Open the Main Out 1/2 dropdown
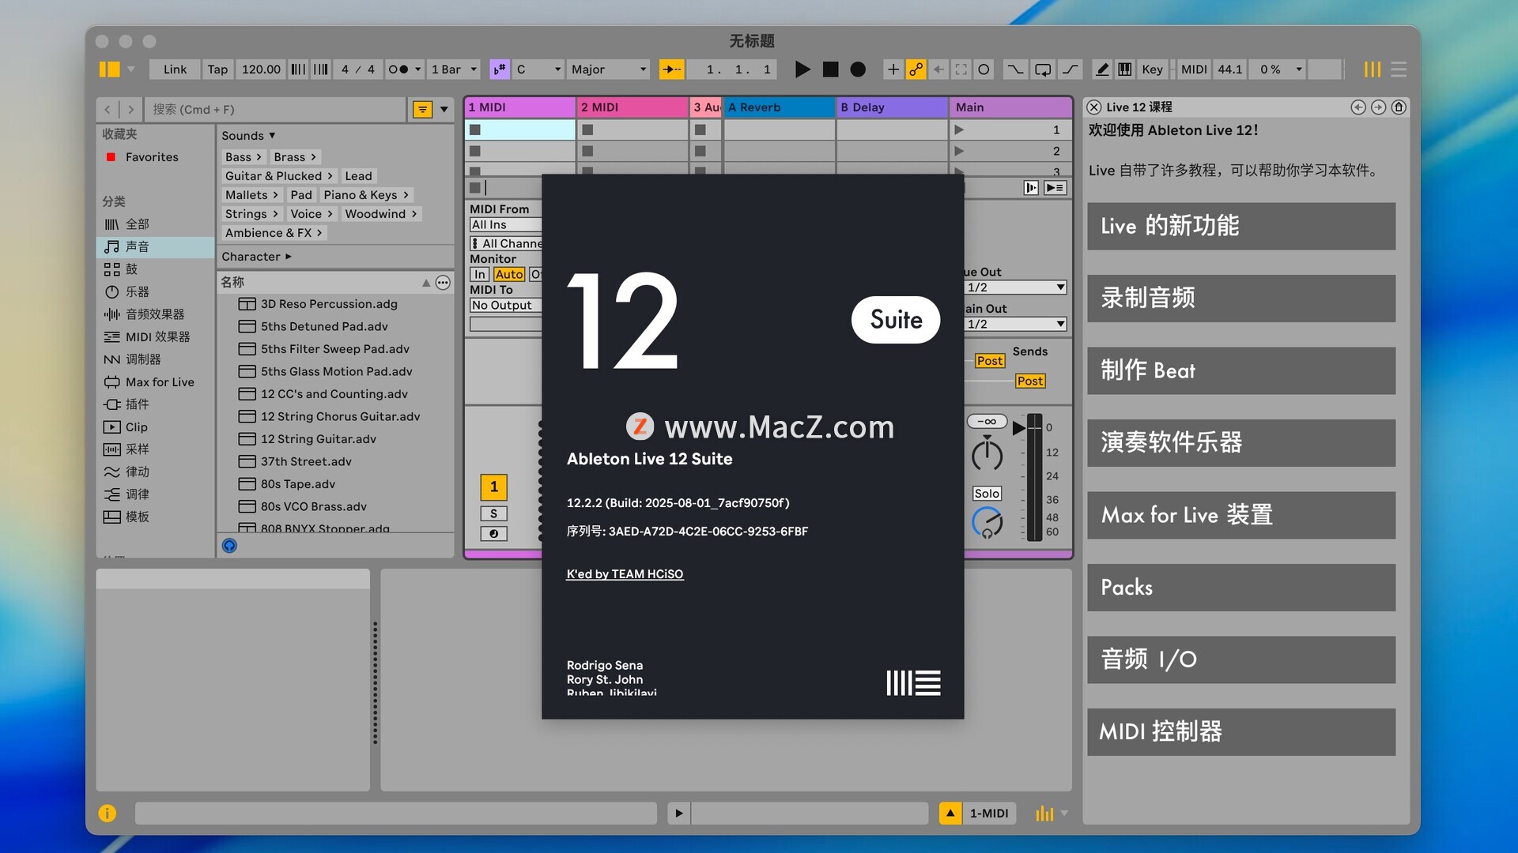 pos(1016,325)
